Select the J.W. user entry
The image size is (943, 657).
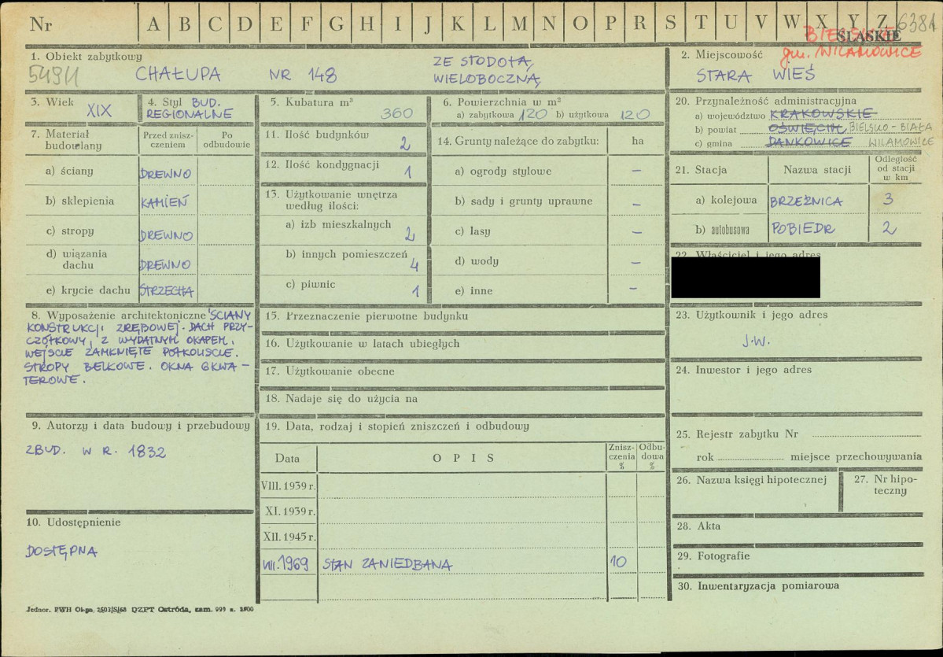[x=755, y=341]
